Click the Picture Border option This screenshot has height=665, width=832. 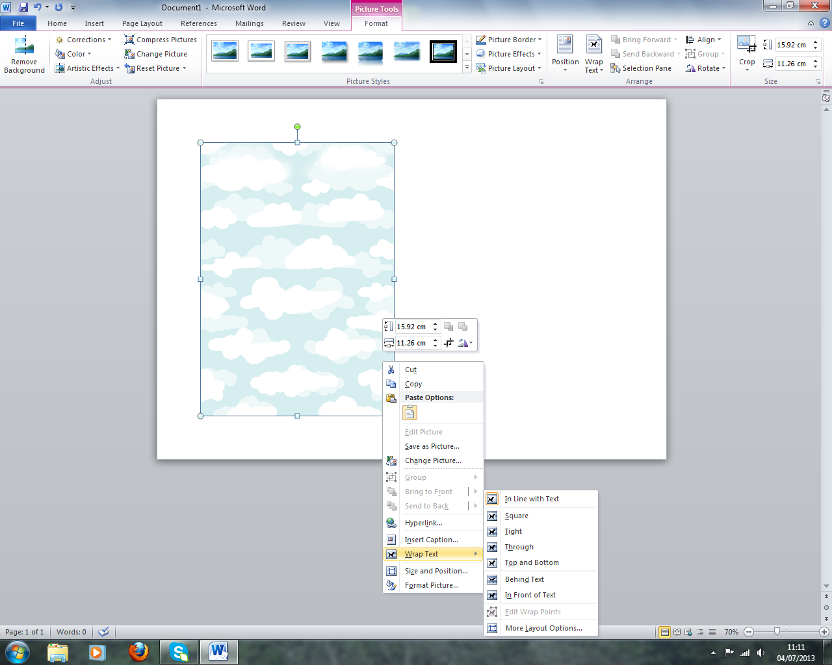tap(509, 40)
